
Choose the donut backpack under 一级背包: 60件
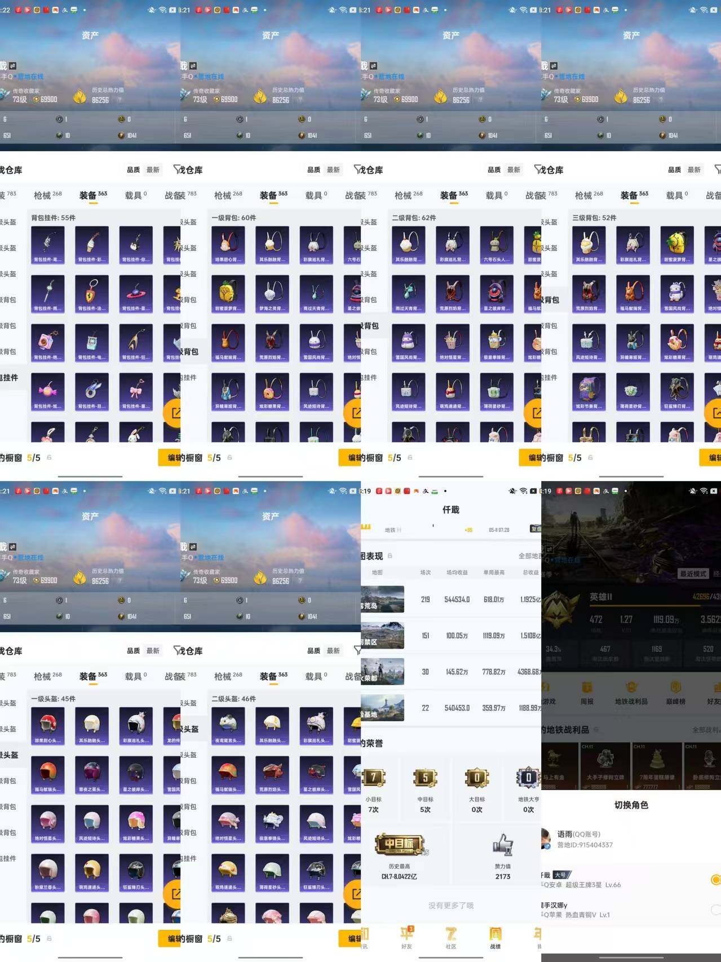(x=272, y=391)
